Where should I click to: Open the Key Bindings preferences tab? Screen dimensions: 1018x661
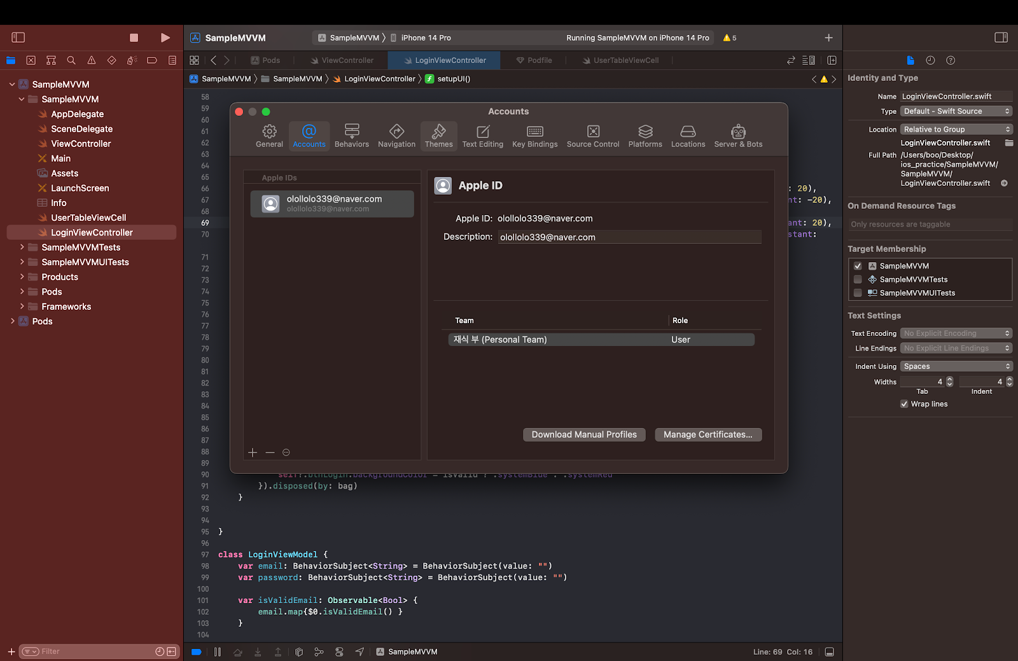point(535,136)
